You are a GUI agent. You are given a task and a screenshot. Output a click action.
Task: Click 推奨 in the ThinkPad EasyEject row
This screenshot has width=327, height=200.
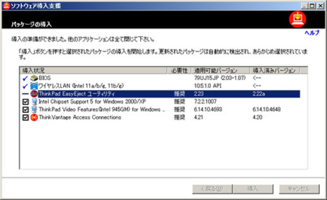(179, 94)
